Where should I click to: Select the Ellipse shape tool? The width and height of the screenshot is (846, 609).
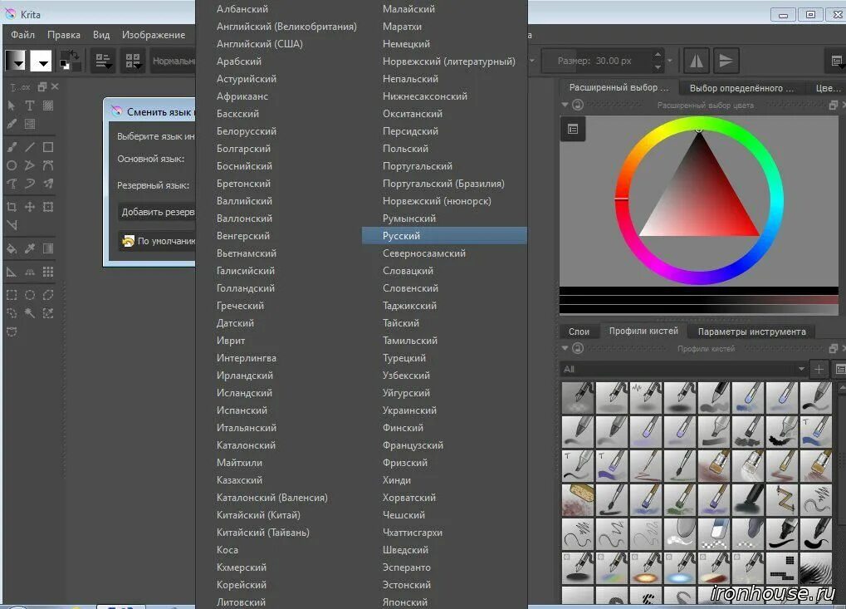click(x=12, y=165)
